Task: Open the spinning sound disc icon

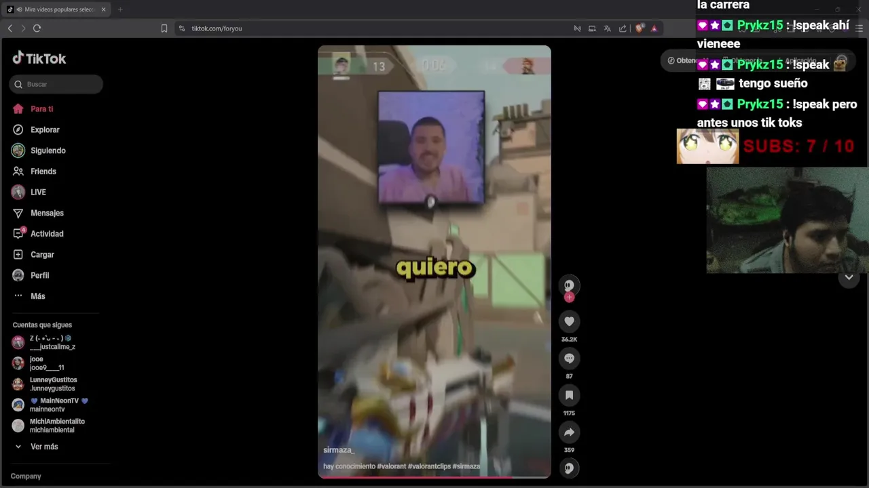Action: pyautogui.click(x=569, y=468)
